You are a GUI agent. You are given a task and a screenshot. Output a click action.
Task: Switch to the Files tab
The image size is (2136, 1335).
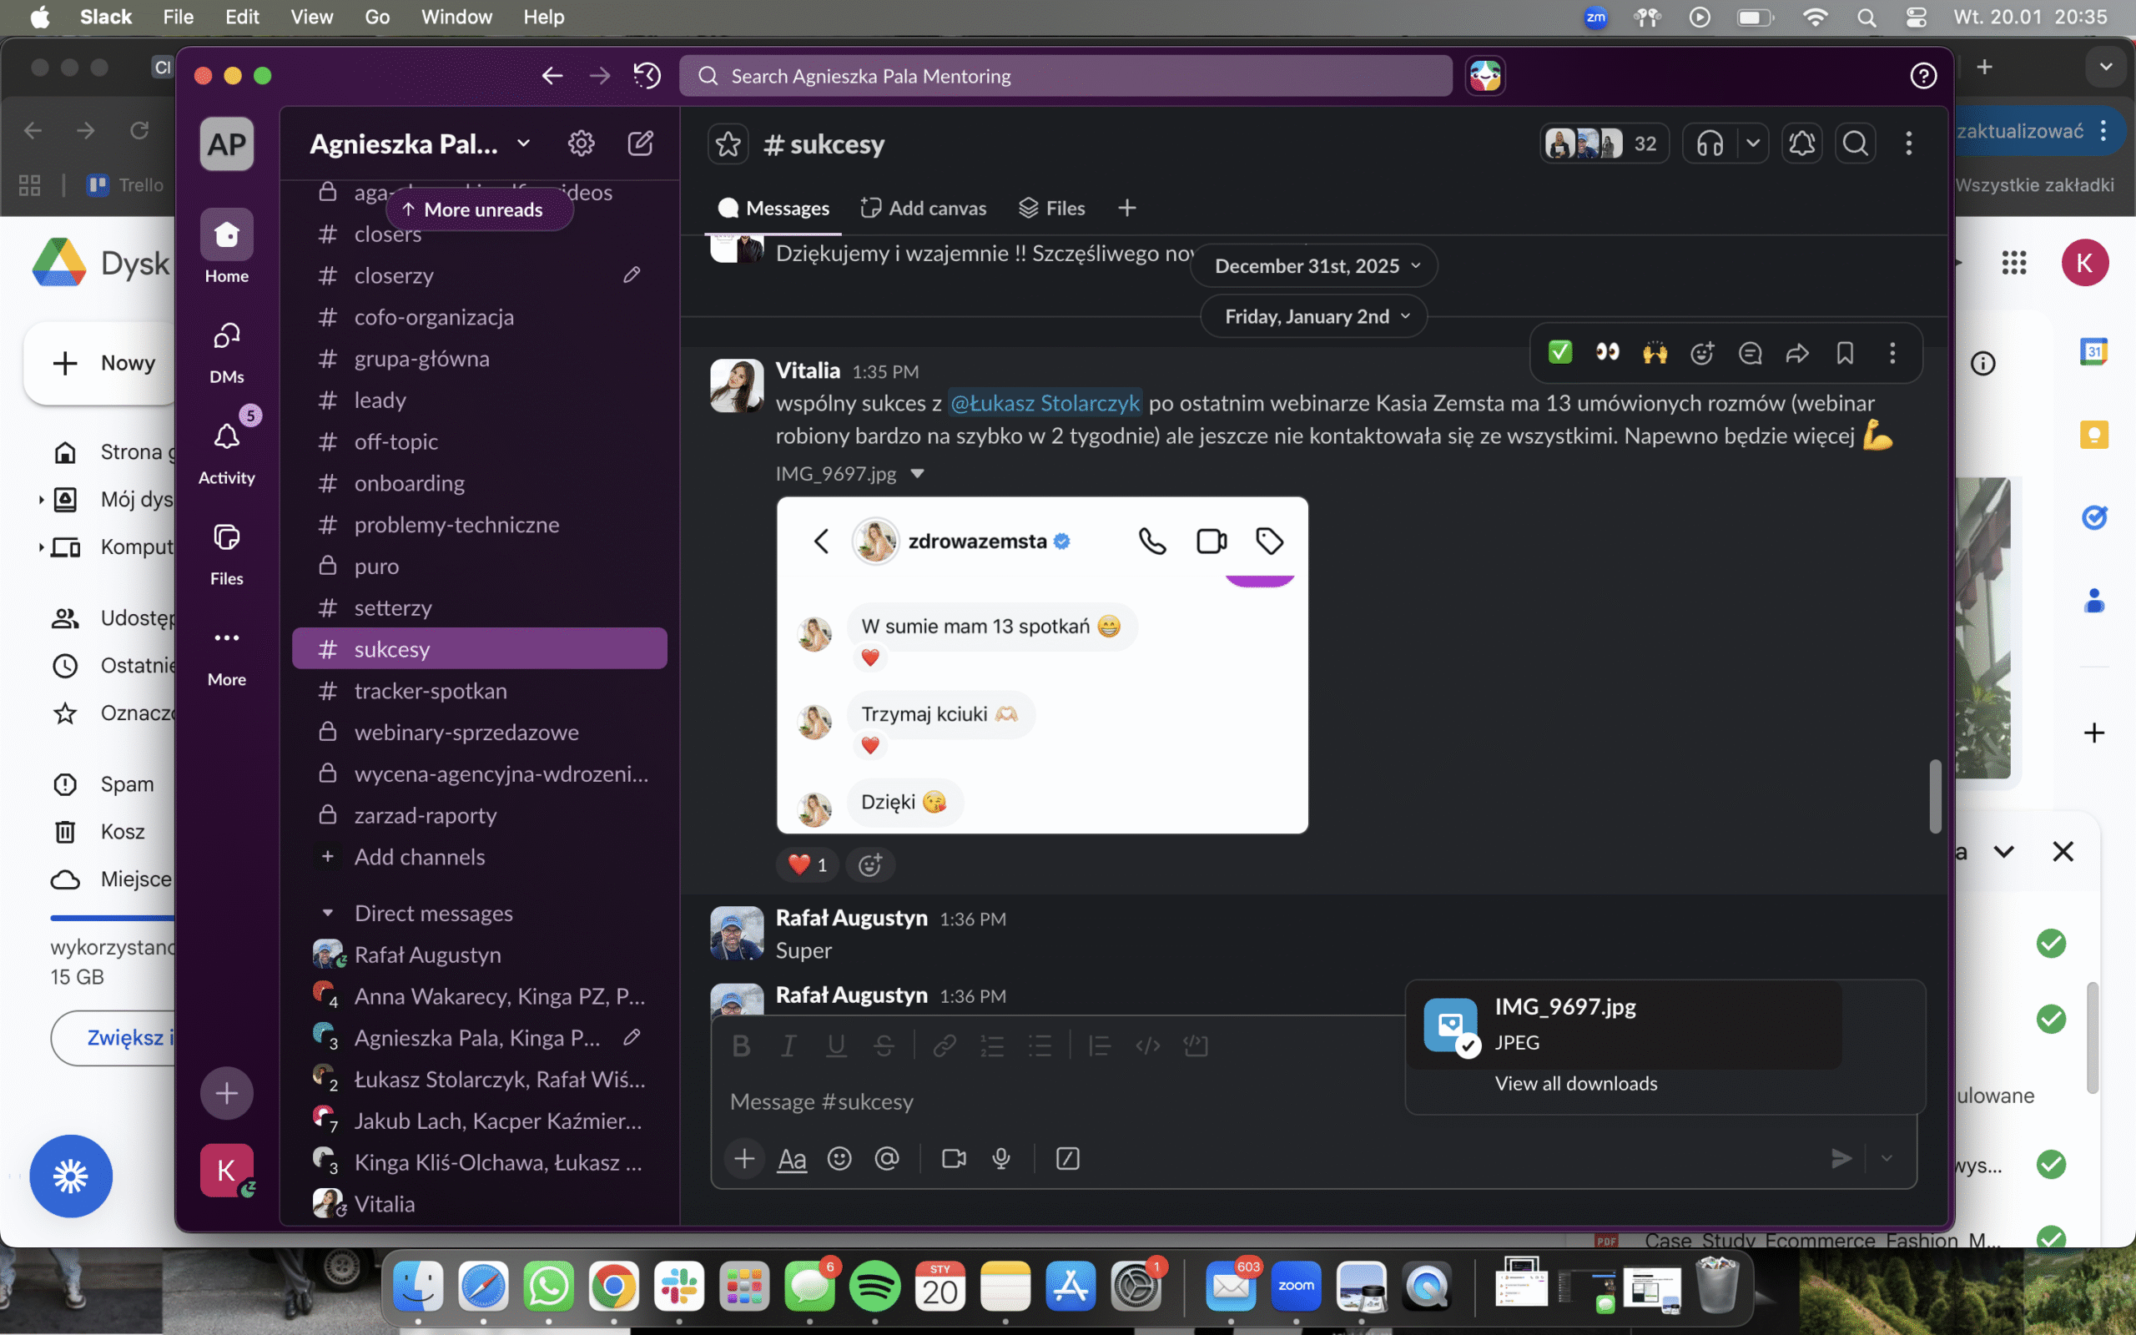[x=1052, y=209]
